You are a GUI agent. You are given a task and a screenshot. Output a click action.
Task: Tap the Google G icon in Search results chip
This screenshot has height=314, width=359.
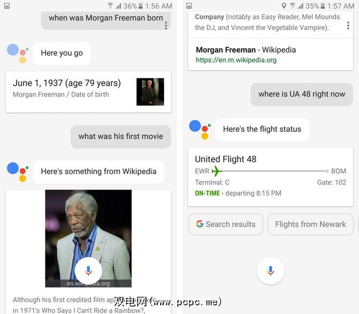(199, 224)
